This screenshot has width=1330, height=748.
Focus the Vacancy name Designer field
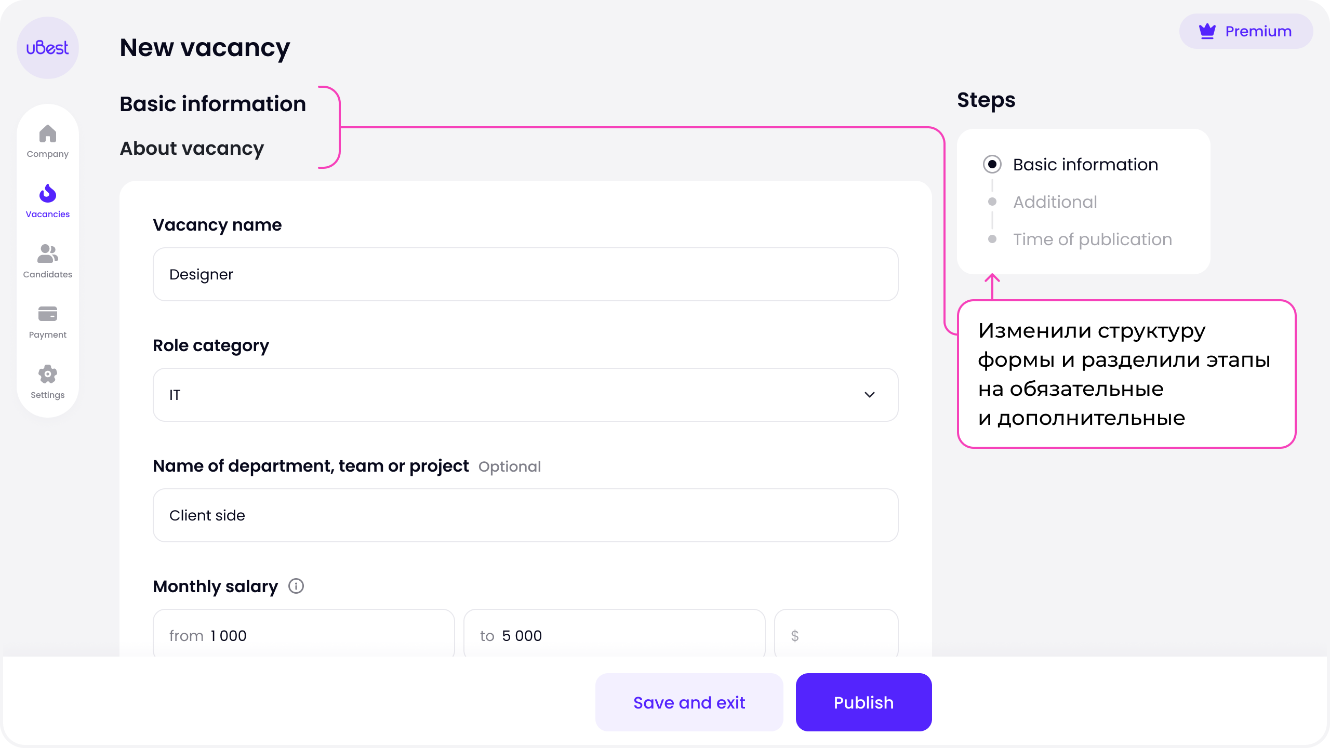[525, 274]
